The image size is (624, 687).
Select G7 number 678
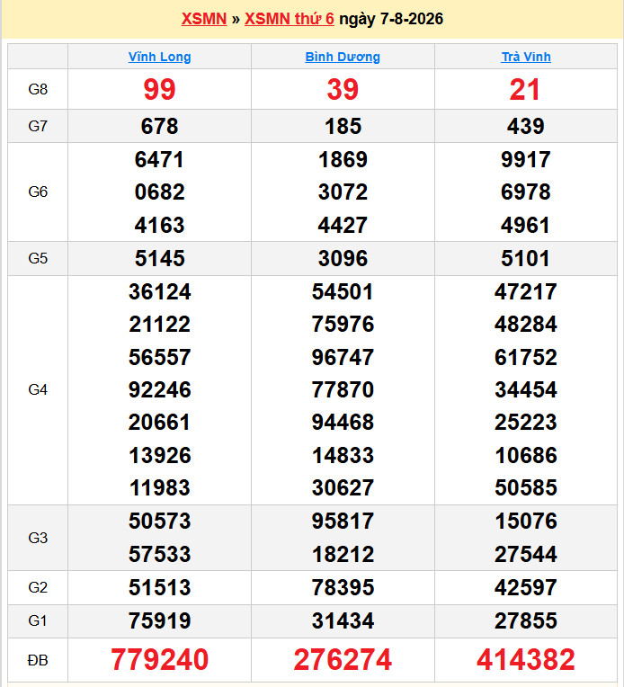(x=159, y=126)
